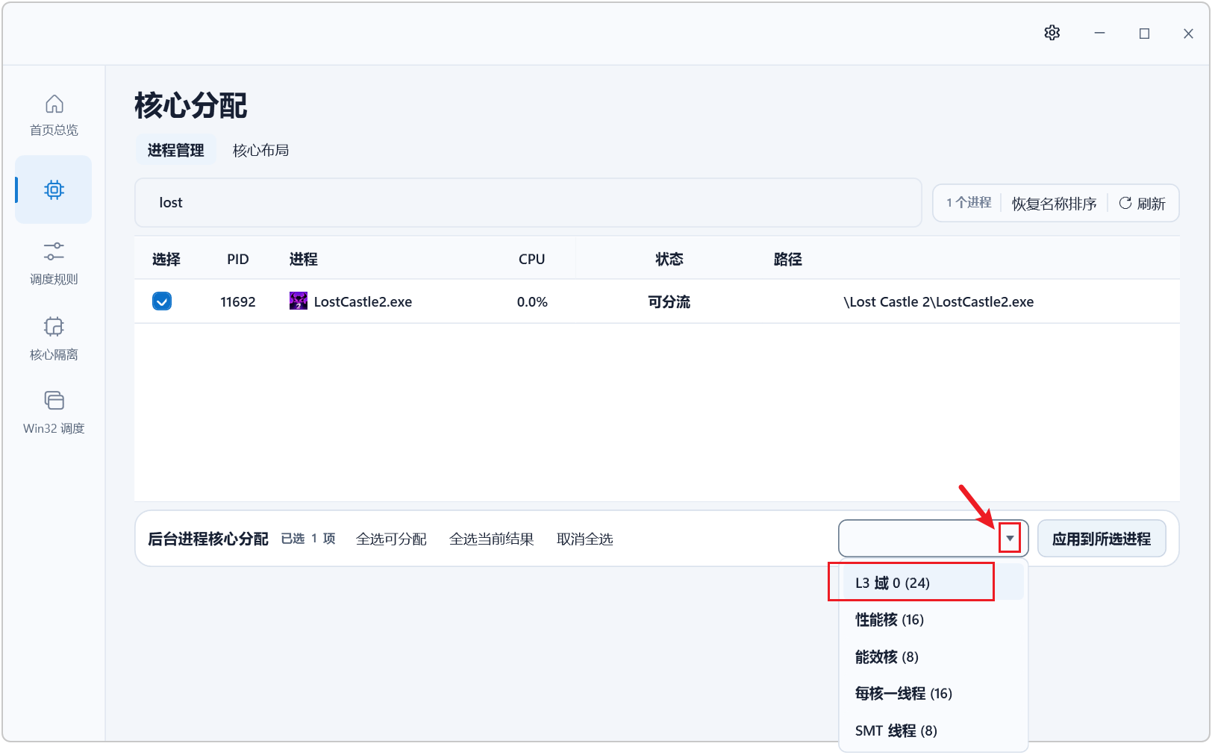Click the 已选 1 项 selected count
The width and height of the screenshot is (1212, 755).
click(308, 539)
